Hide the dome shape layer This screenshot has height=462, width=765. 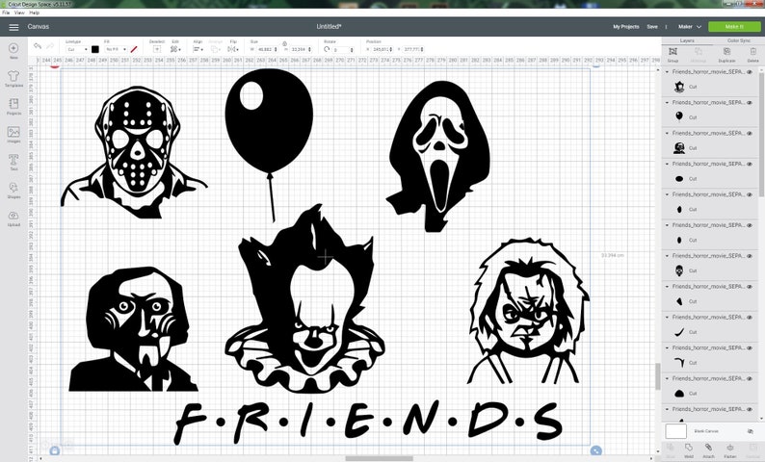coord(750,378)
